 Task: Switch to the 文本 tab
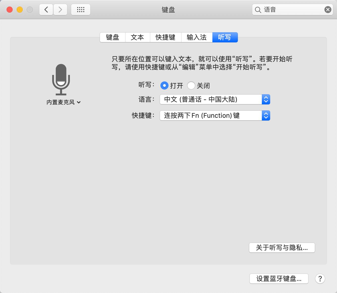pyautogui.click(x=137, y=37)
